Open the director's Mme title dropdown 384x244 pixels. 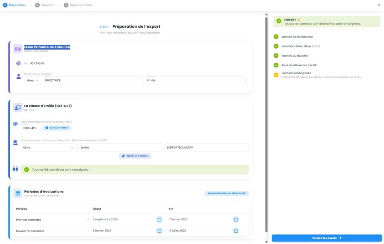click(32, 81)
